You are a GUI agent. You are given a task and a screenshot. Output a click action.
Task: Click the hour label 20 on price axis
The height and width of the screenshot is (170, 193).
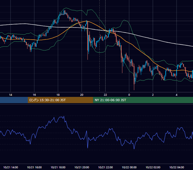click(82, 95)
